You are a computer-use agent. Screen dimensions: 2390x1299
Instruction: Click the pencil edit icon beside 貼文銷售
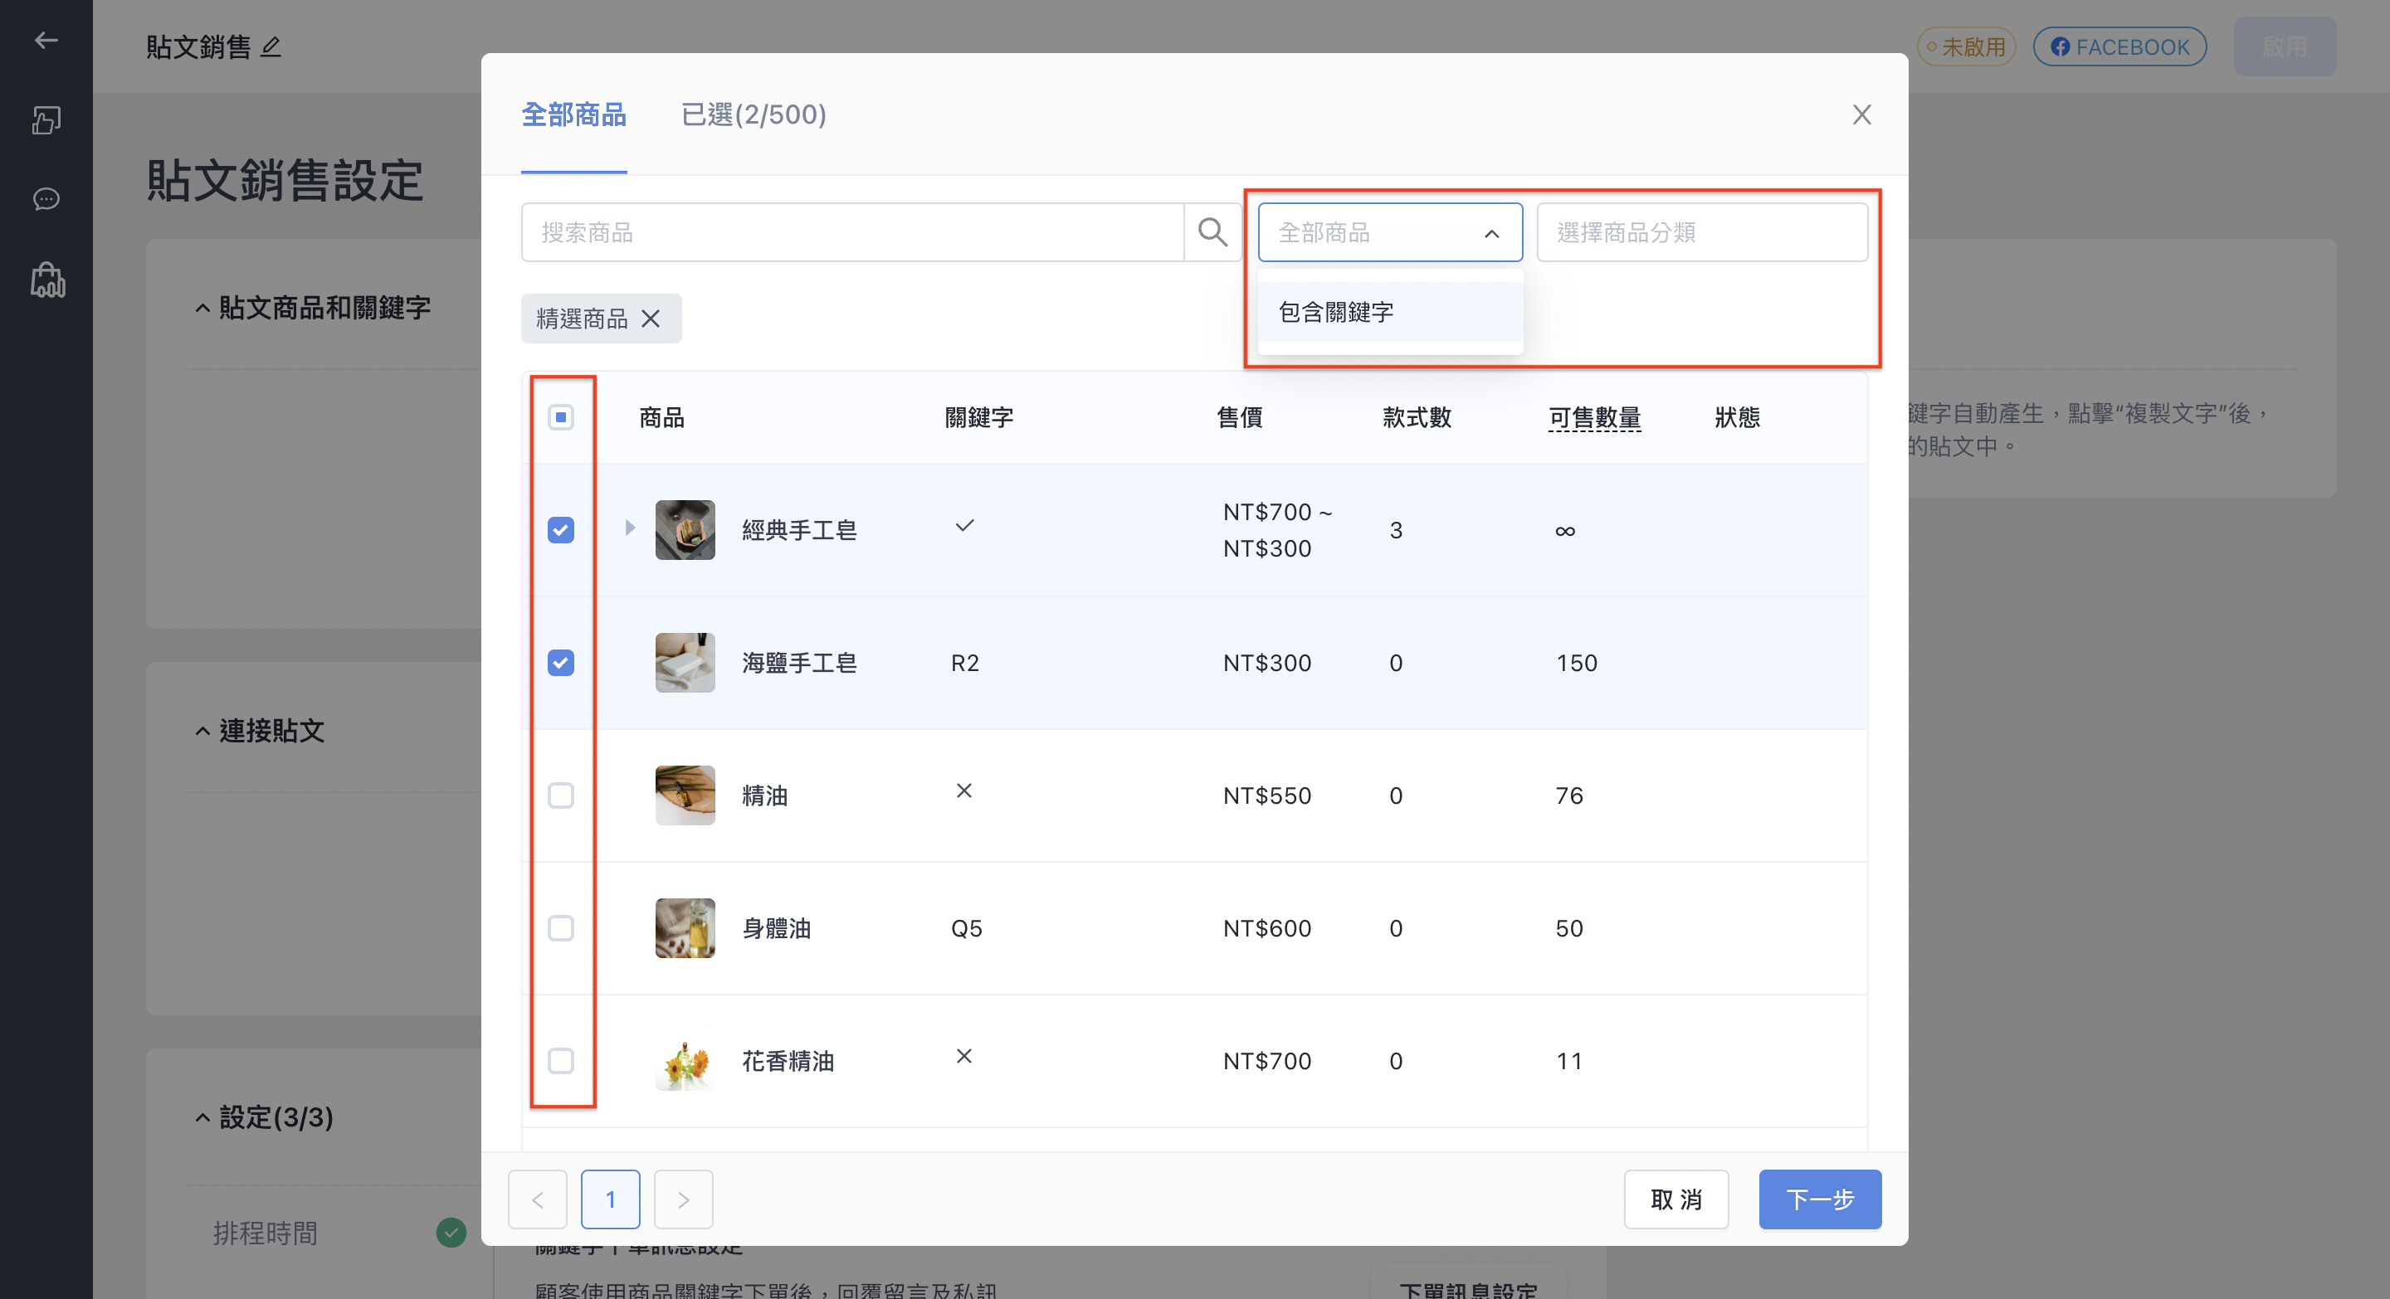pyautogui.click(x=271, y=46)
